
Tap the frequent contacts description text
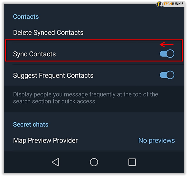pyautogui.click(x=85, y=98)
